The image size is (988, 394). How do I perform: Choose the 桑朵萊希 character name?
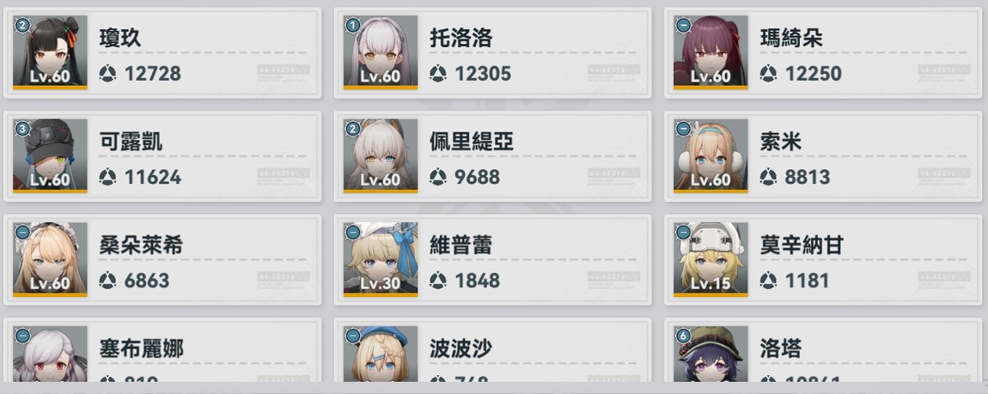click(141, 245)
